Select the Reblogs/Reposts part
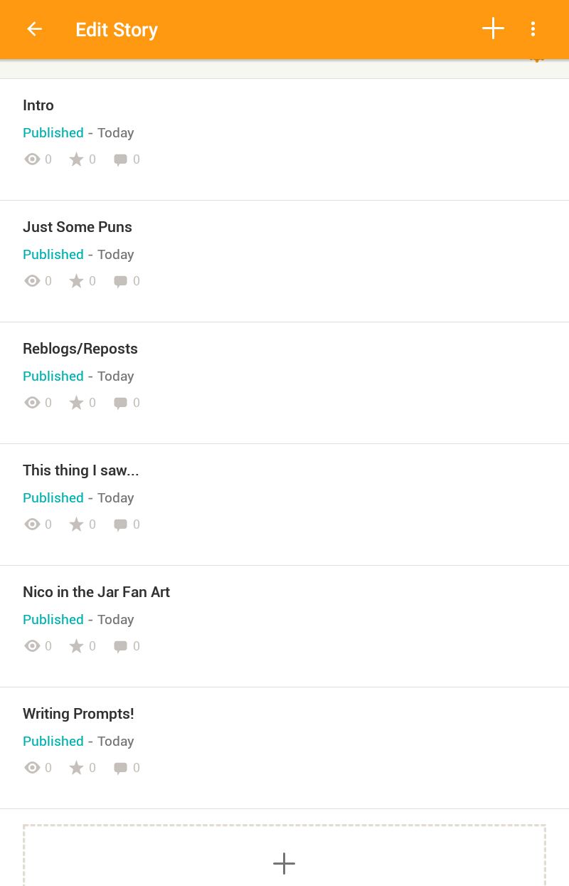The width and height of the screenshot is (569, 886). coord(284,383)
